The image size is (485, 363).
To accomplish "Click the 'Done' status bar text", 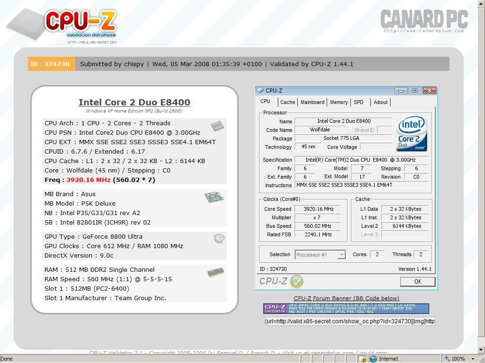I will (7, 359).
